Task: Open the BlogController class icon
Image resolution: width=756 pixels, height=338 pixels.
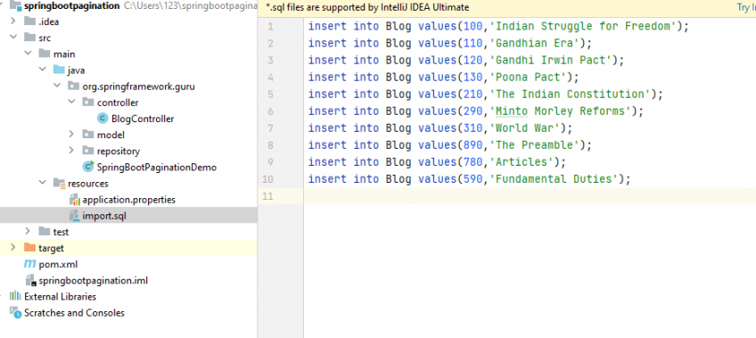Action: tap(103, 119)
